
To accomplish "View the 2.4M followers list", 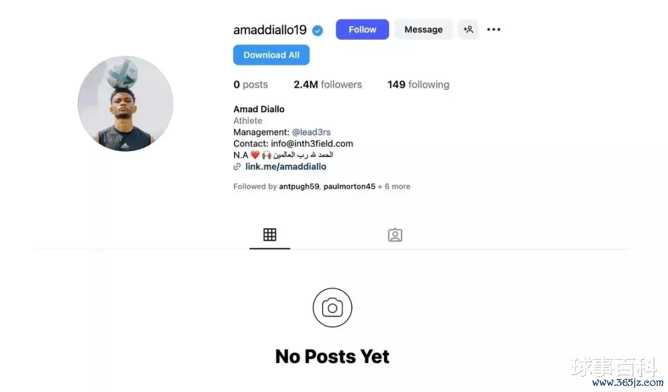I will (x=328, y=84).
